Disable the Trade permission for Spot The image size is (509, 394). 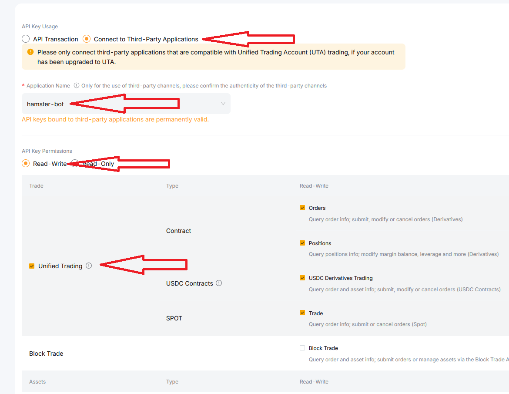pyautogui.click(x=302, y=313)
